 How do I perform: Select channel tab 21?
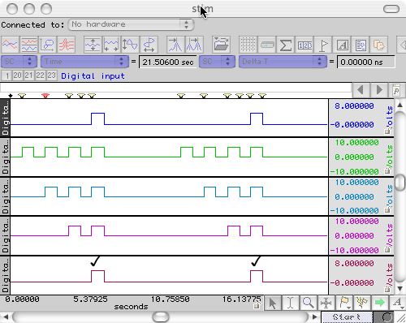pyautogui.click(x=28, y=75)
